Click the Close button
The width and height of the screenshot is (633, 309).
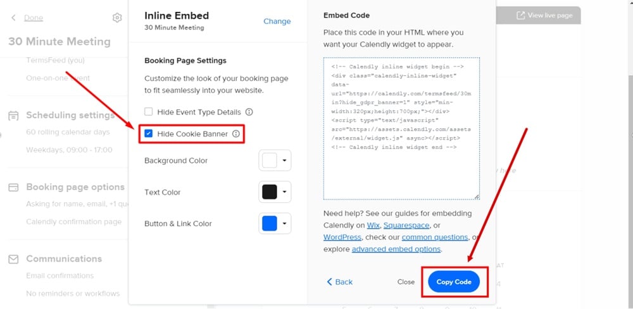click(x=406, y=282)
